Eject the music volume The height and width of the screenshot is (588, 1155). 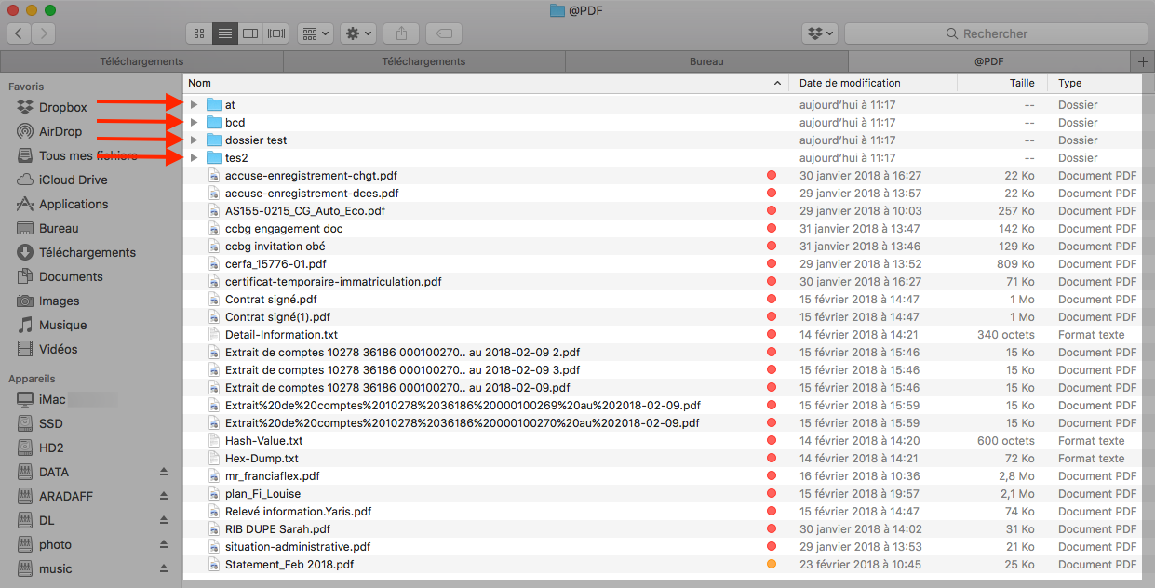click(x=164, y=568)
